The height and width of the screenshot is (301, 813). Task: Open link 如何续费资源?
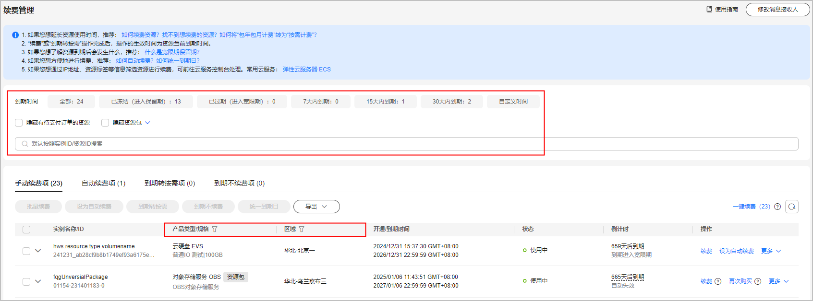pos(140,35)
